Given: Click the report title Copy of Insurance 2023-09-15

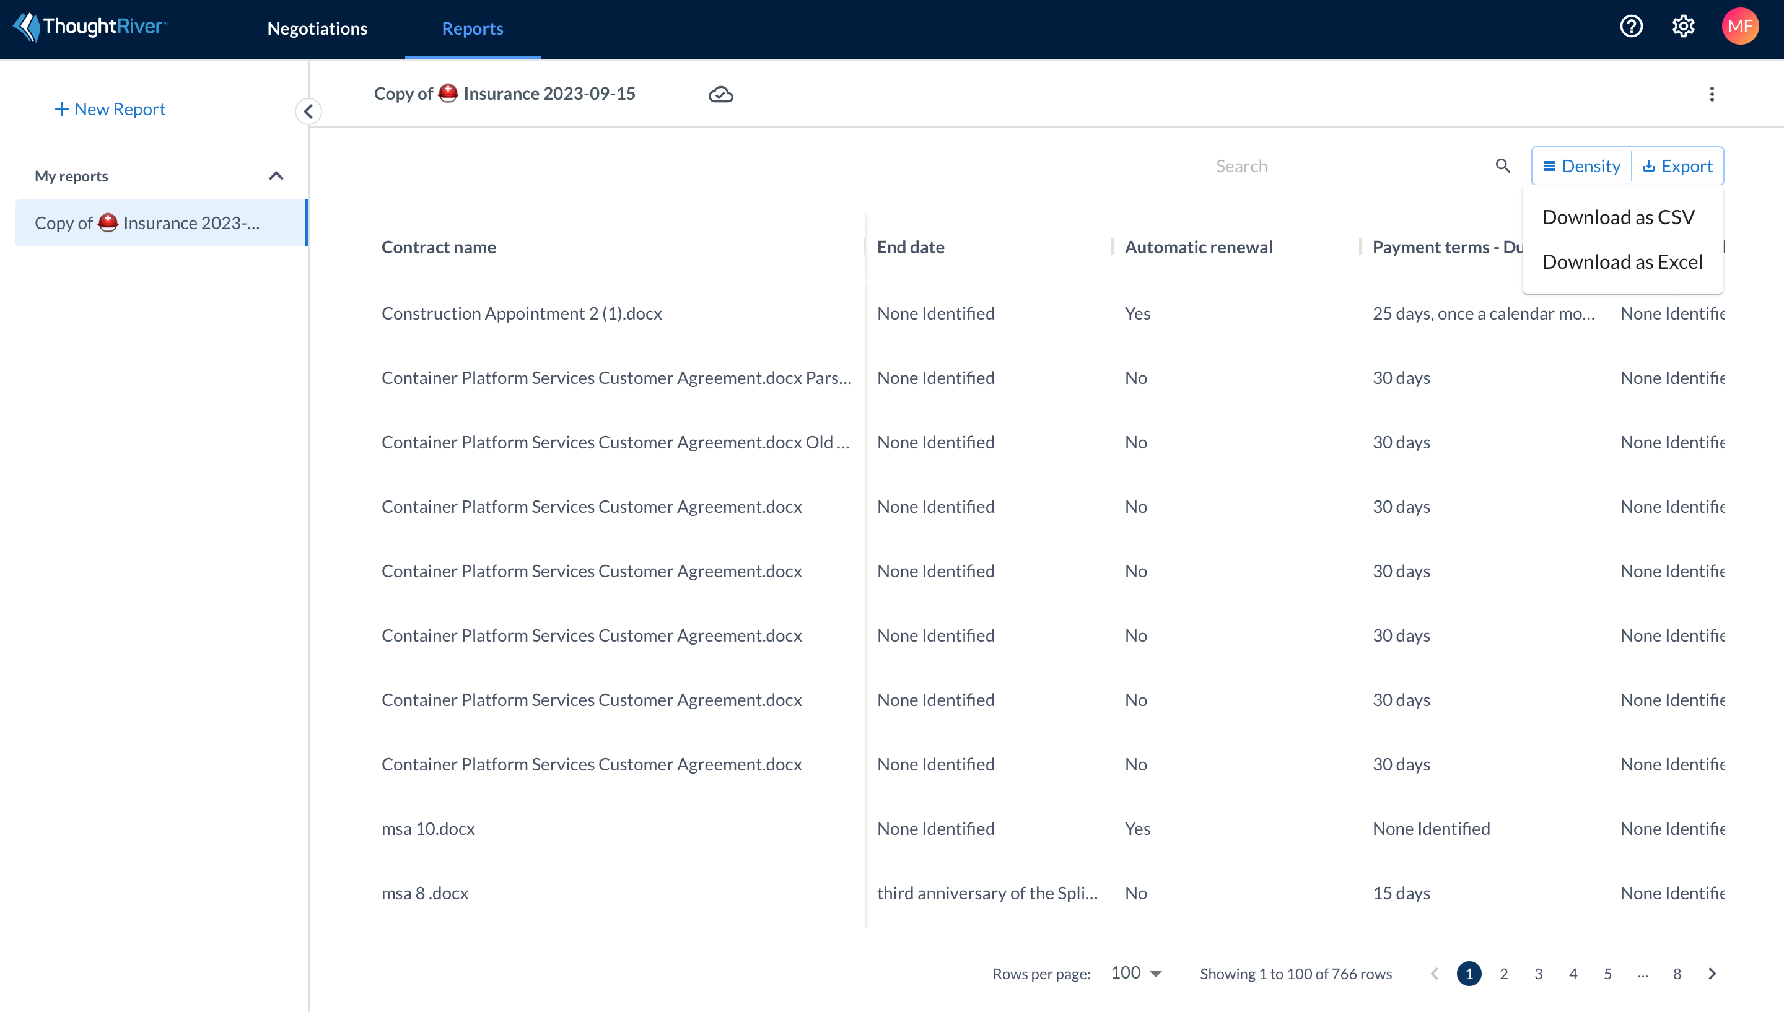Looking at the screenshot, I should (x=505, y=93).
